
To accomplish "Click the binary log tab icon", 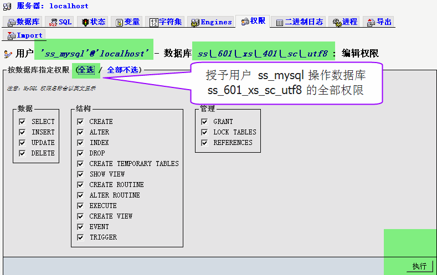I will (x=280, y=23).
